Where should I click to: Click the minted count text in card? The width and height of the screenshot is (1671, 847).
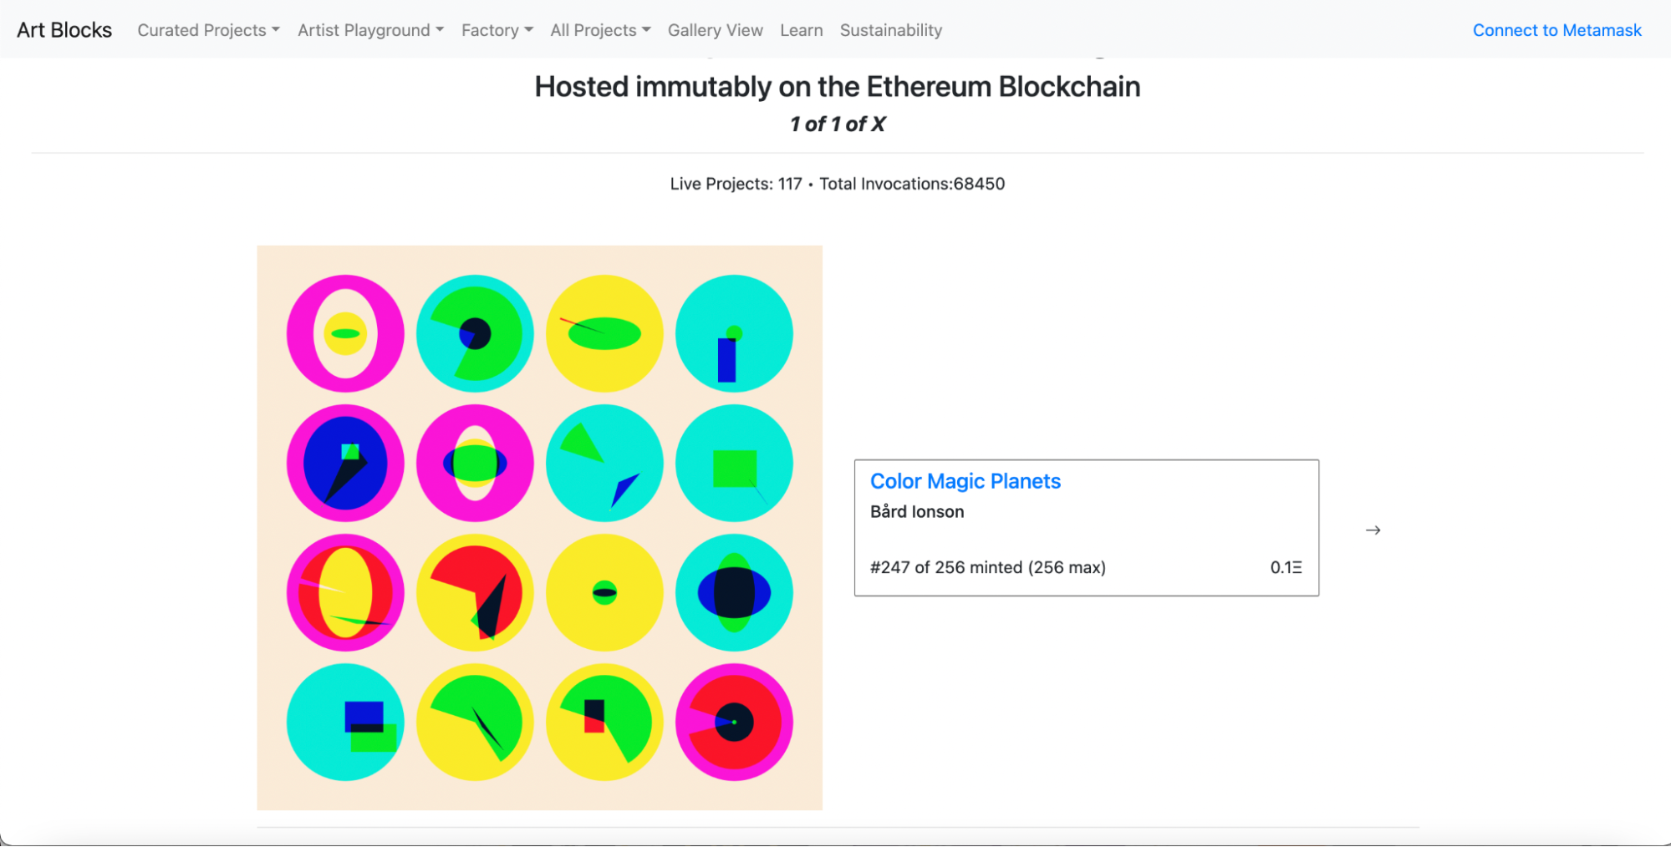coord(987,567)
